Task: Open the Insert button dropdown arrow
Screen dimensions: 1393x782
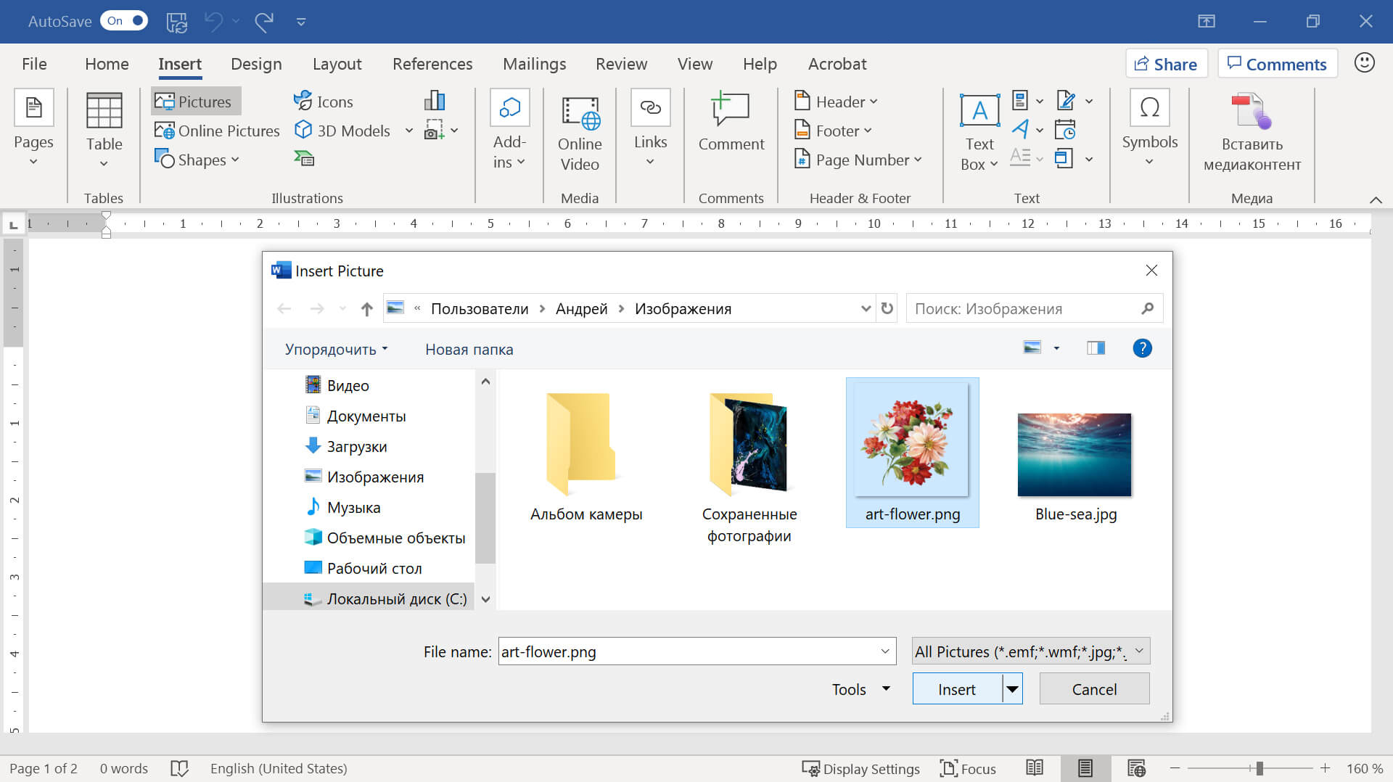Action: click(x=1013, y=689)
